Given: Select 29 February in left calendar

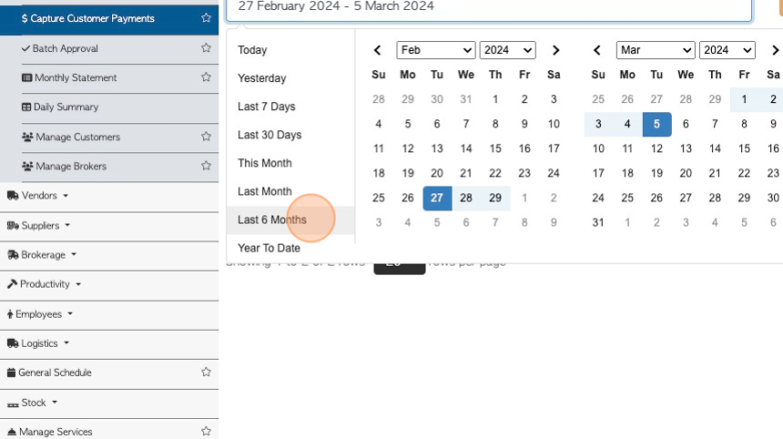Looking at the screenshot, I should point(495,198).
